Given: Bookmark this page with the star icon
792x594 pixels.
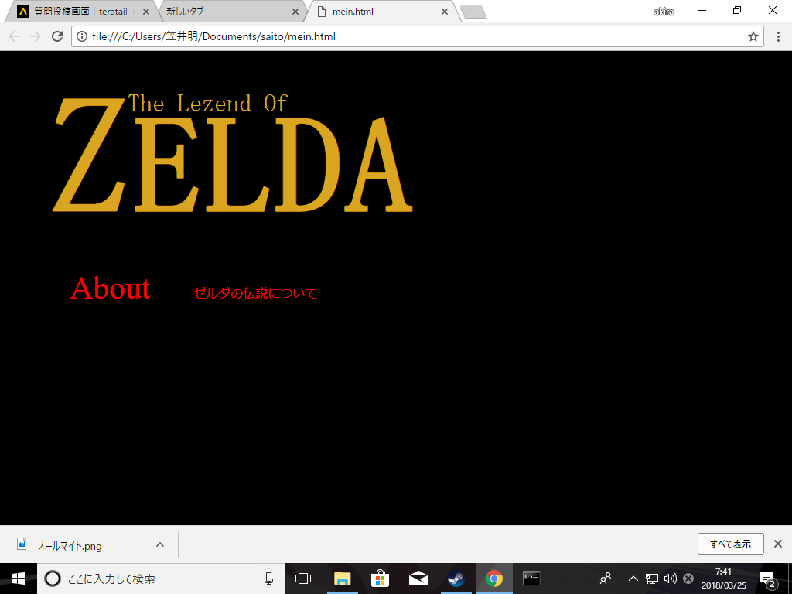Looking at the screenshot, I should [753, 36].
